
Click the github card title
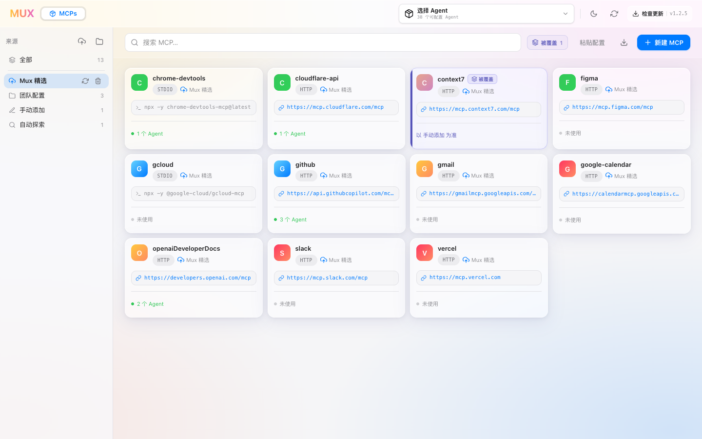305,164
